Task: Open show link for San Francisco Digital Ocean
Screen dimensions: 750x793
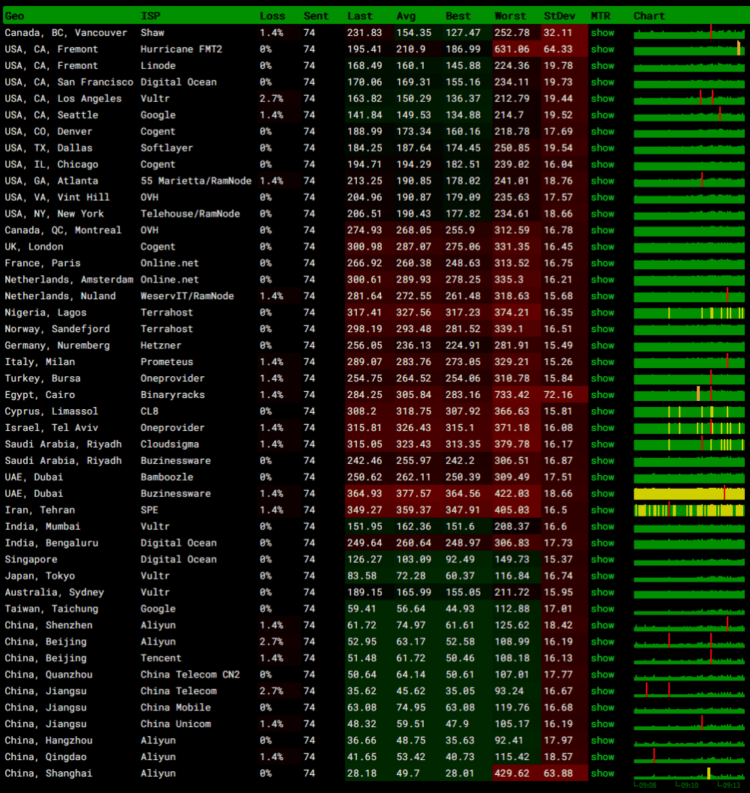Action: (602, 82)
